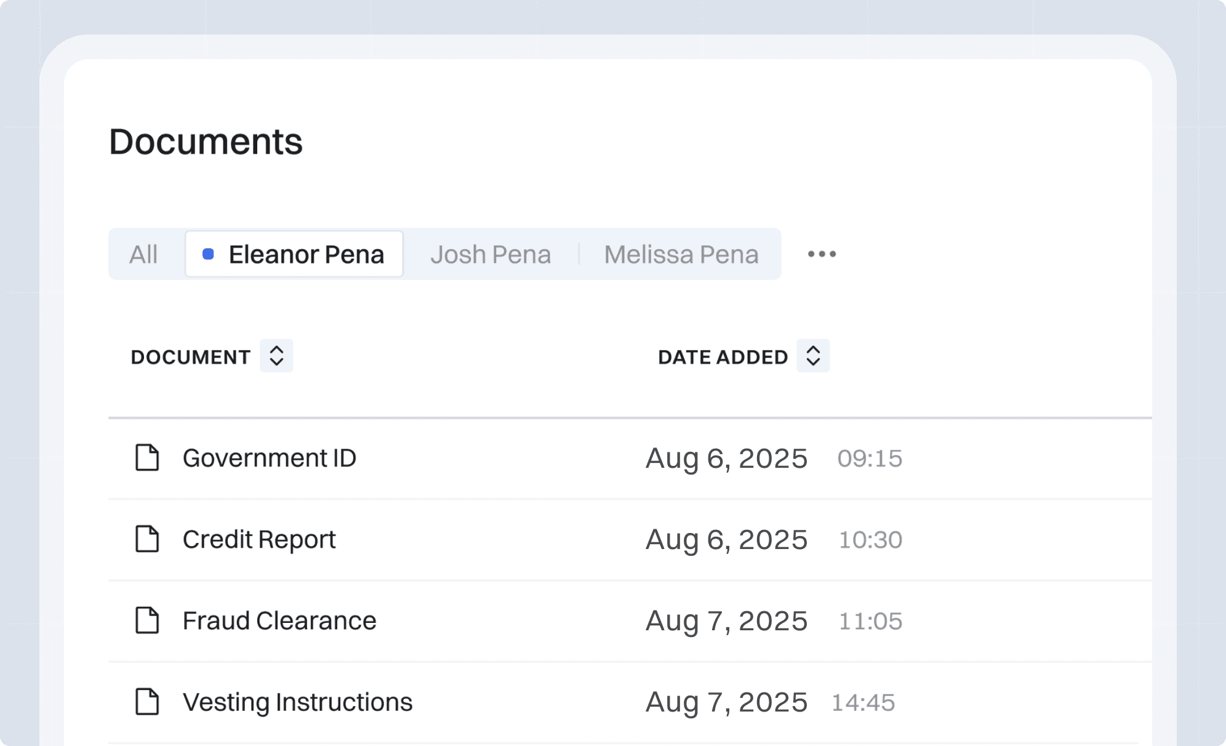Open the Credit Report document
Screen dimensions: 1226x746
pos(259,539)
